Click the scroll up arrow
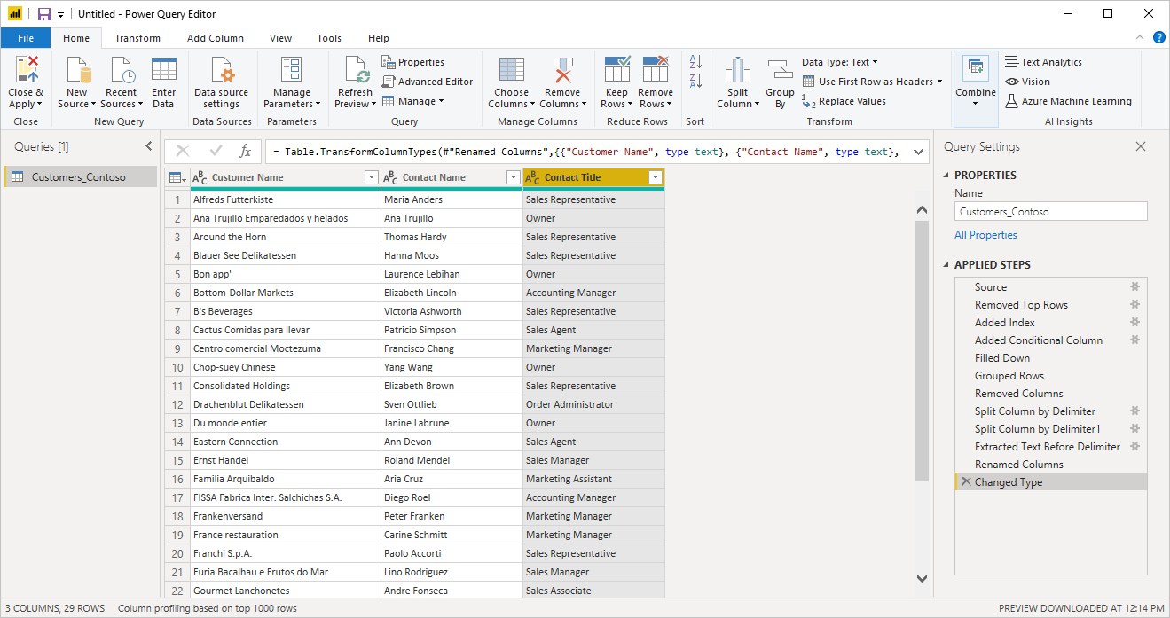This screenshot has height=618, width=1170. 922,210
